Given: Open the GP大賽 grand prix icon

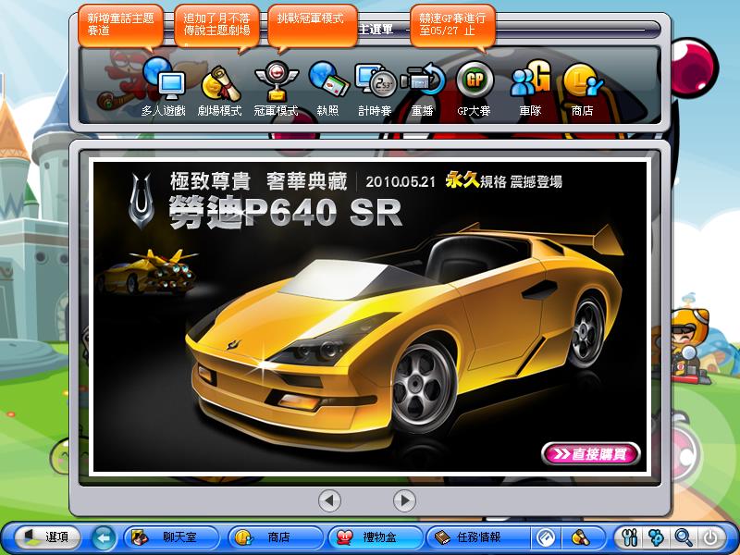Looking at the screenshot, I should coord(475,89).
